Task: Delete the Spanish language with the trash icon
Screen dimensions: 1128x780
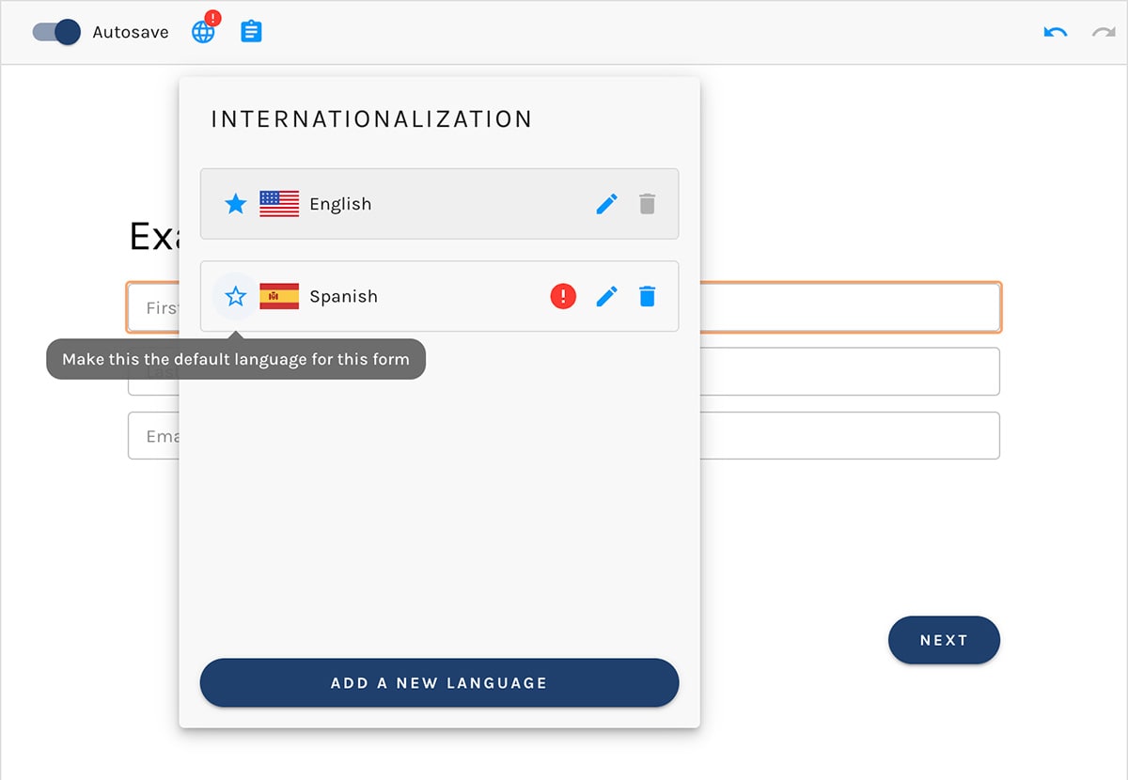Action: point(647,296)
